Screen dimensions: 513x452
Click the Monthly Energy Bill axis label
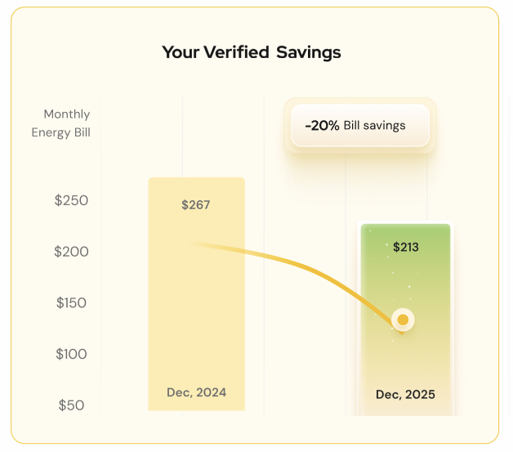[62, 123]
